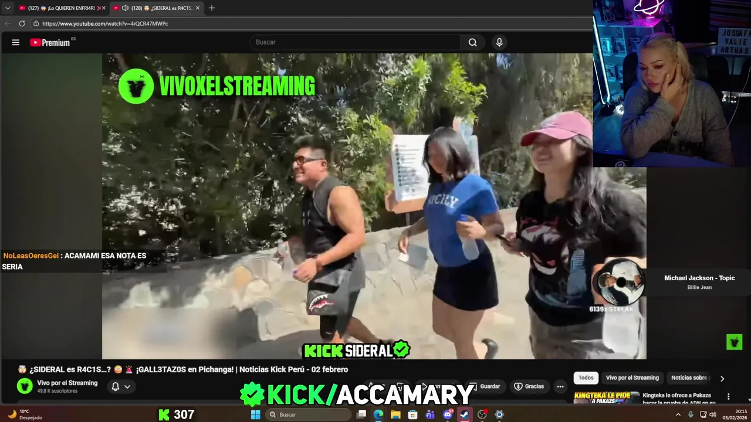View site info lock icon in address bar
This screenshot has height=422, width=751.
[36, 23]
